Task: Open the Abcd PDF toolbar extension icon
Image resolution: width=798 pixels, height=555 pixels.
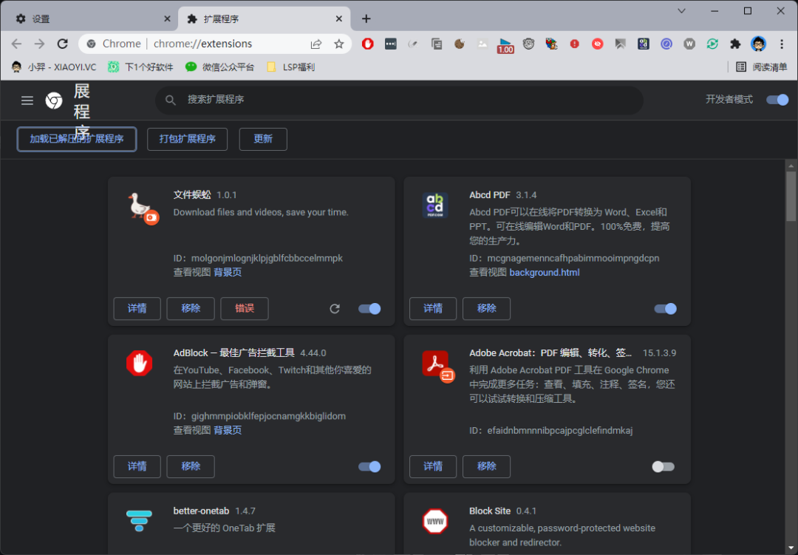Action: click(x=644, y=44)
